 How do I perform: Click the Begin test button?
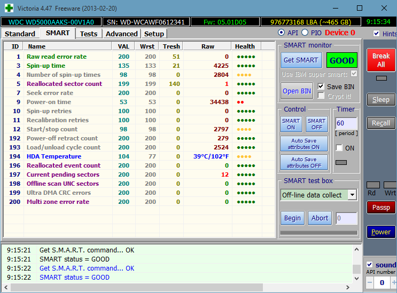click(x=292, y=218)
